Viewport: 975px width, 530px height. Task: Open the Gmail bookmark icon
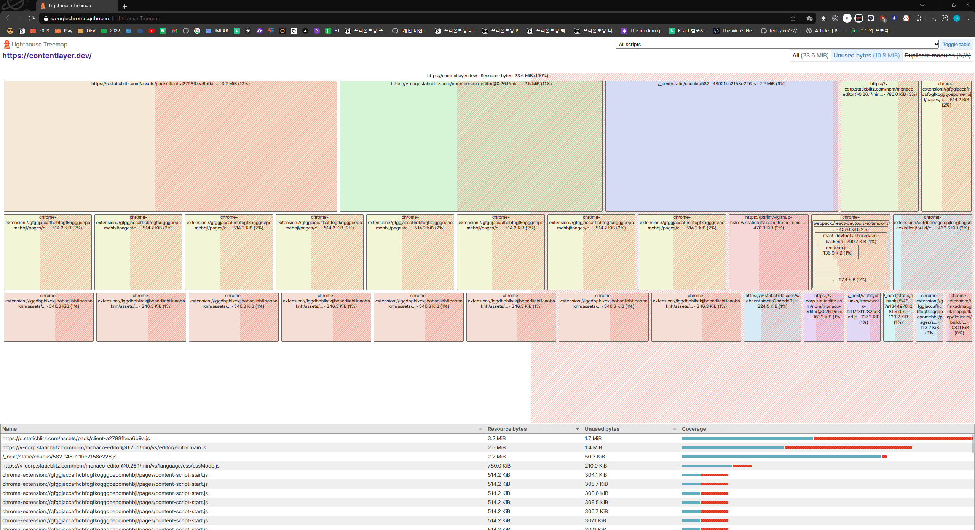(174, 31)
